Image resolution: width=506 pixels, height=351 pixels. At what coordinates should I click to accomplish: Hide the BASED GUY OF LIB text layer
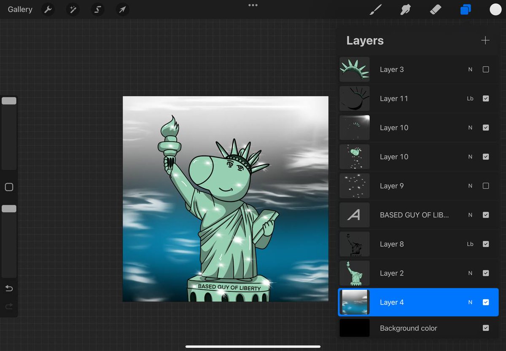pos(486,215)
